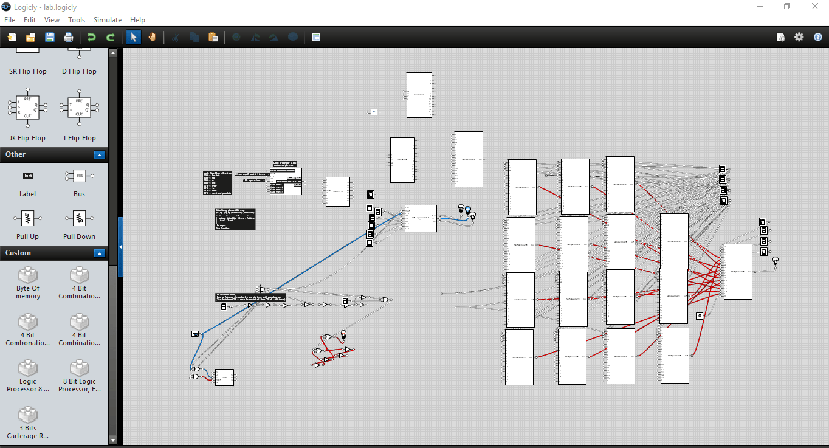The height and width of the screenshot is (448, 829).
Task: Open the document settings page icon
Action: (x=781, y=37)
